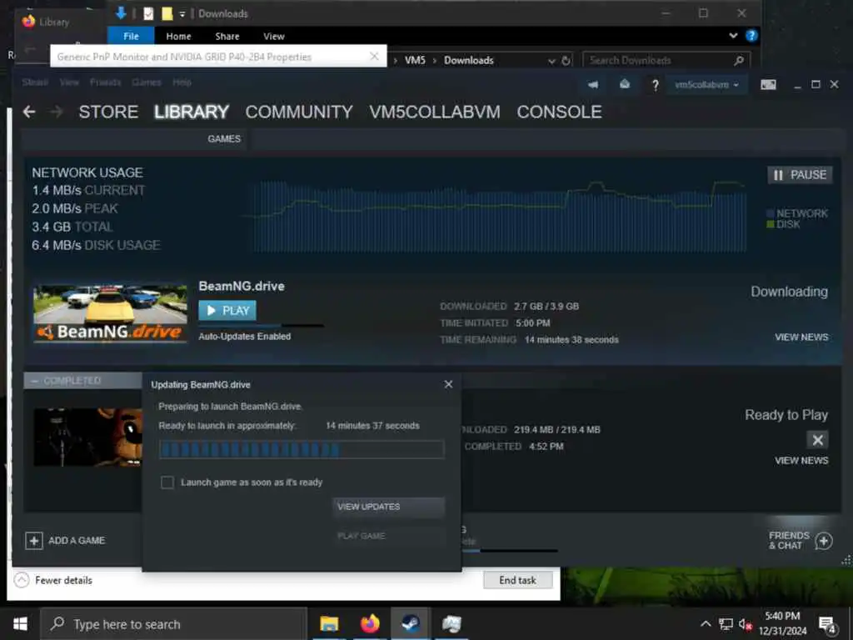Pause the current download
The height and width of the screenshot is (640, 853).
click(800, 175)
